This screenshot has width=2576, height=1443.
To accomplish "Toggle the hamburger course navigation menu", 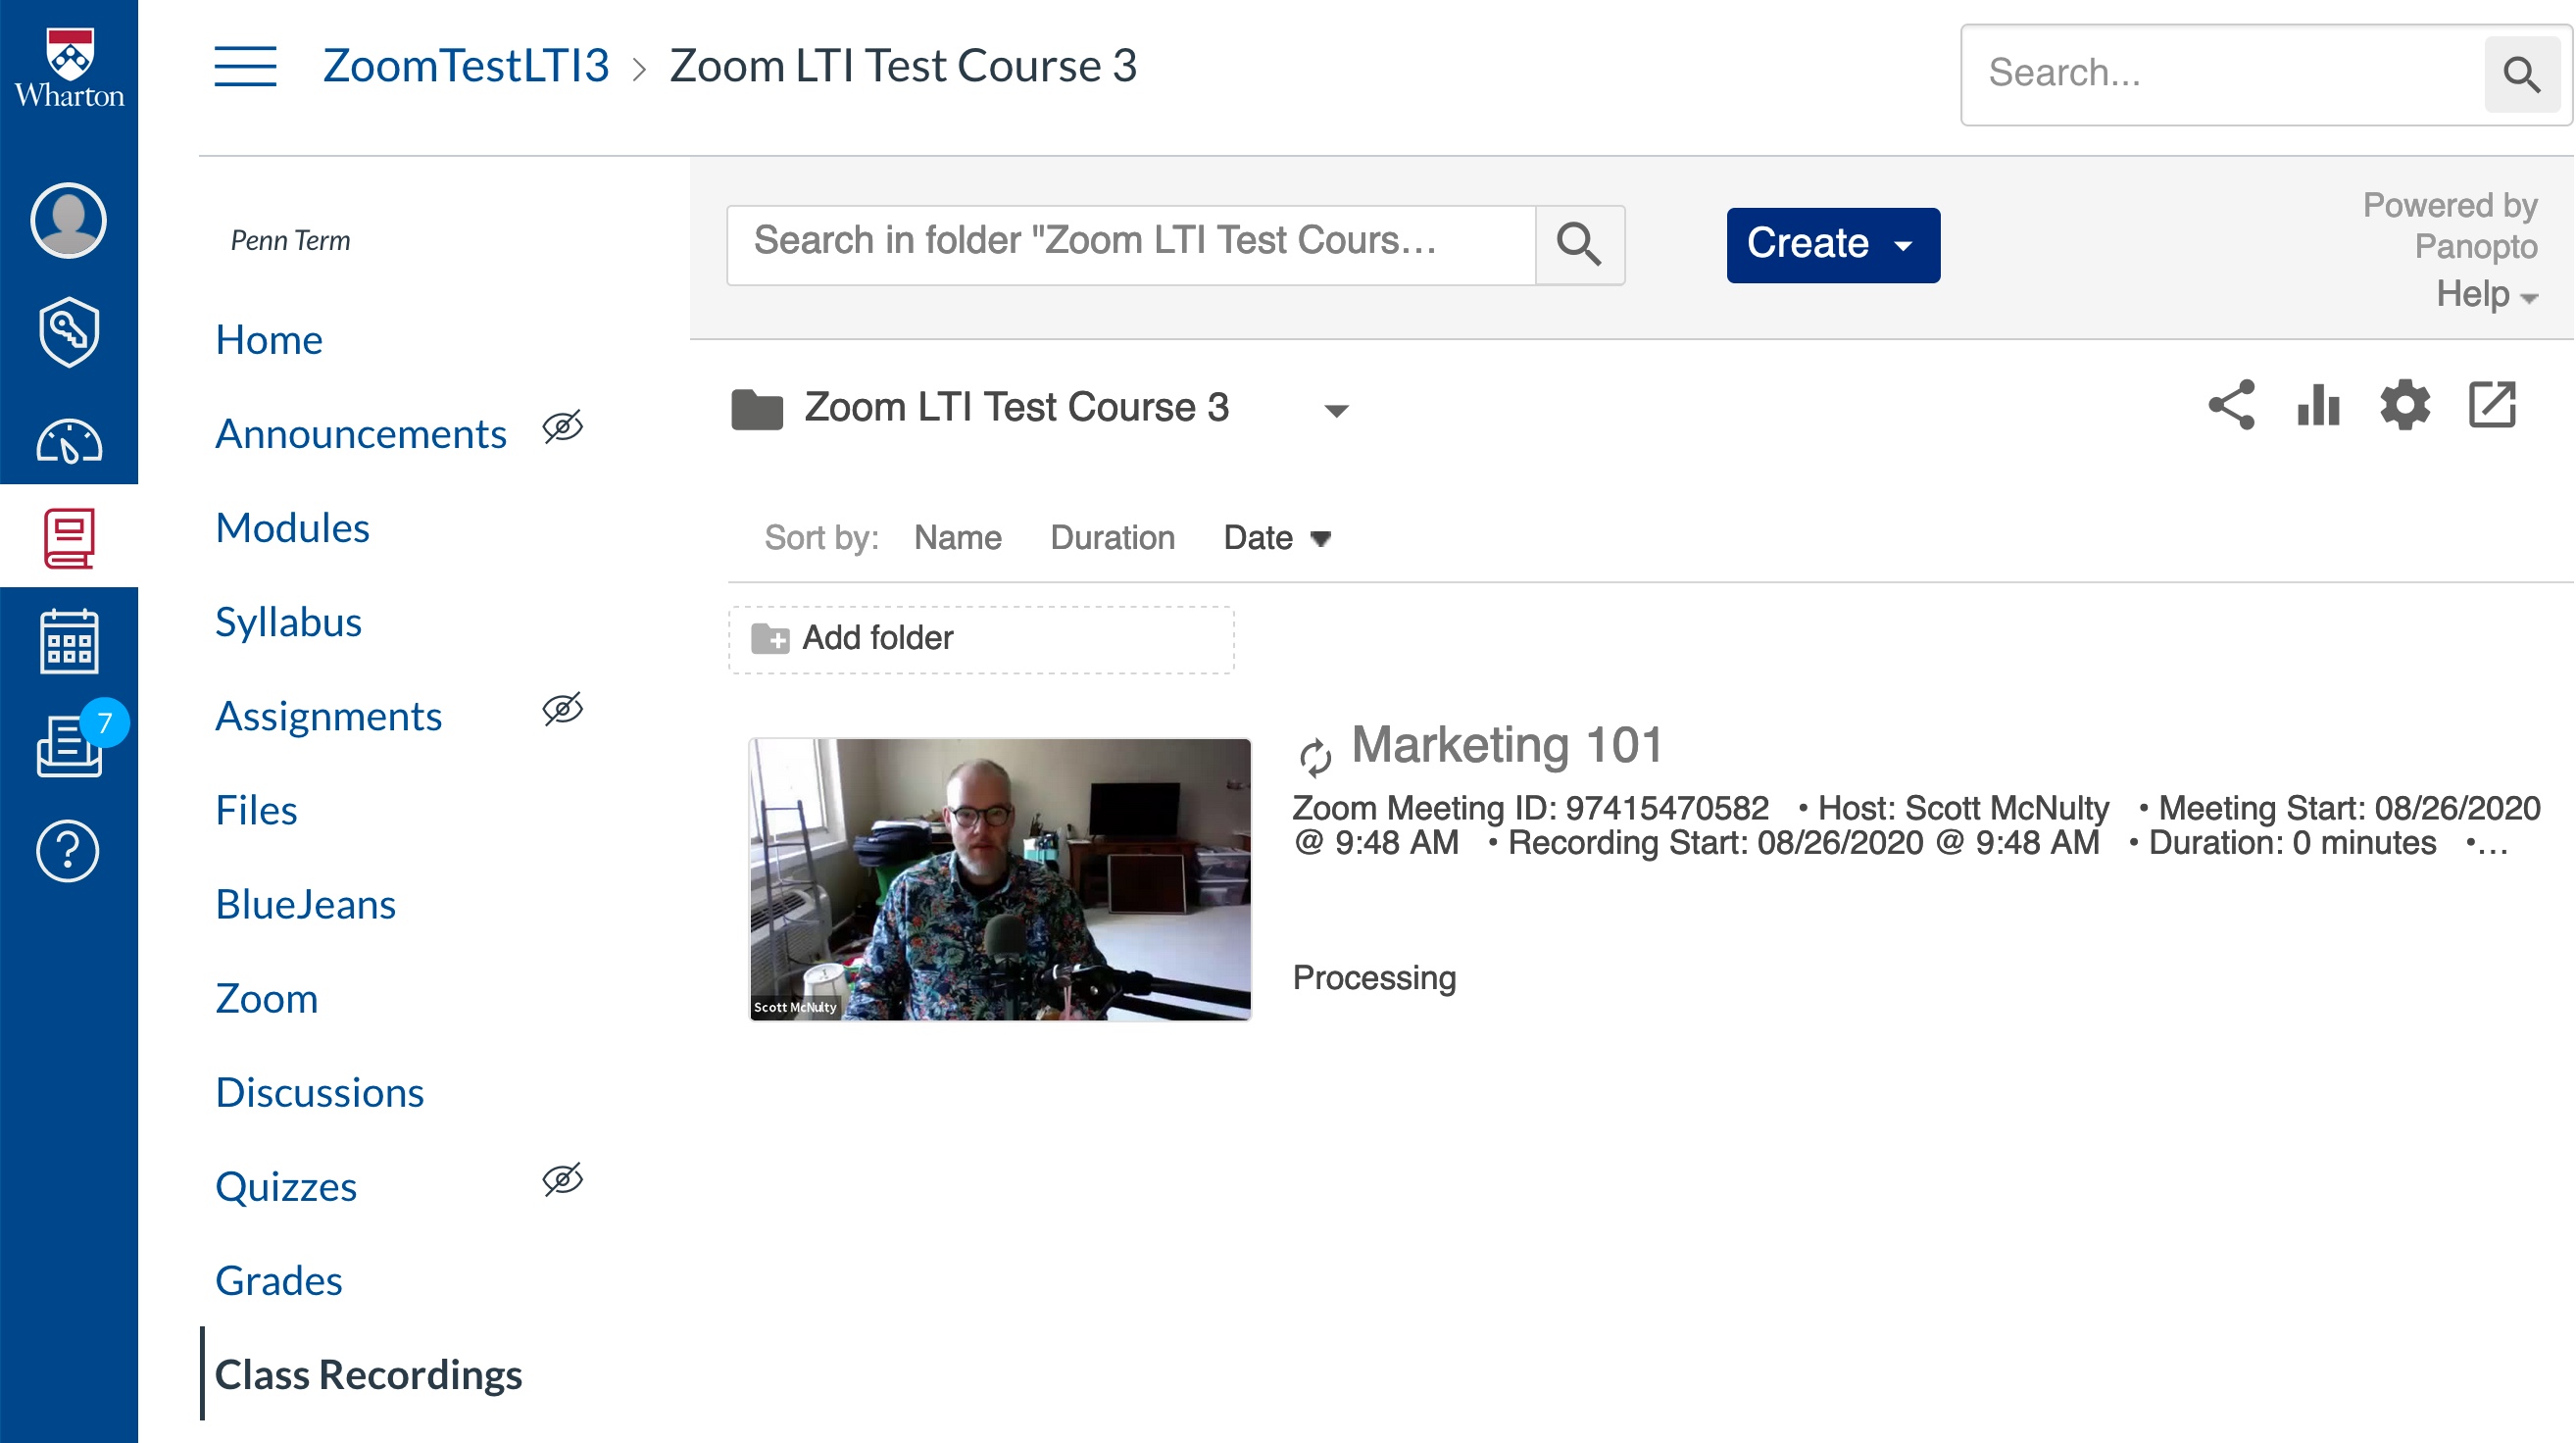I will pos(245,67).
